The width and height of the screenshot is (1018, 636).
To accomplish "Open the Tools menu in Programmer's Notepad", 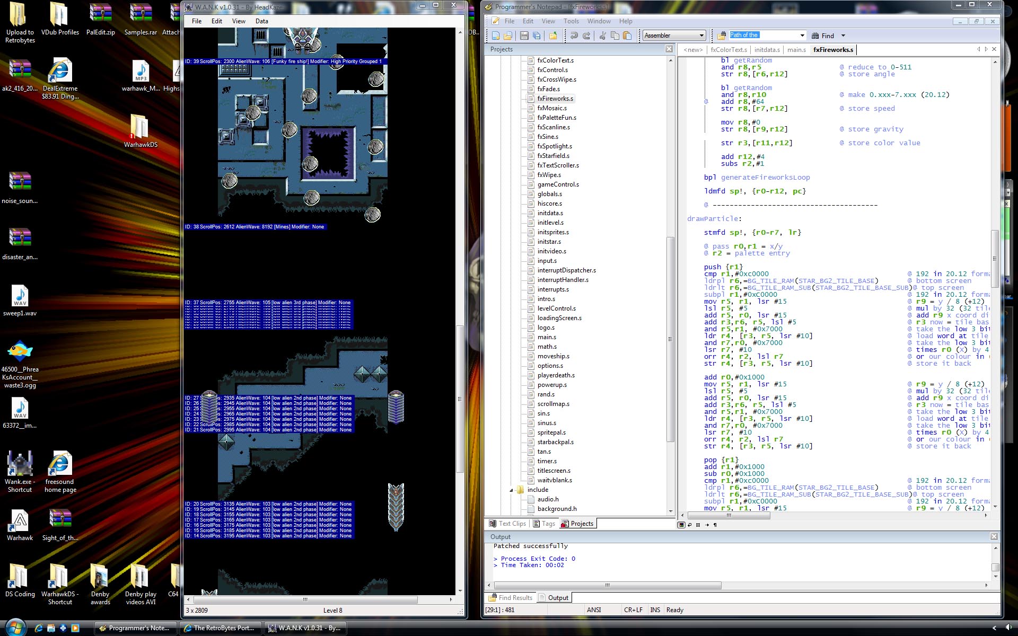I will coord(571,21).
